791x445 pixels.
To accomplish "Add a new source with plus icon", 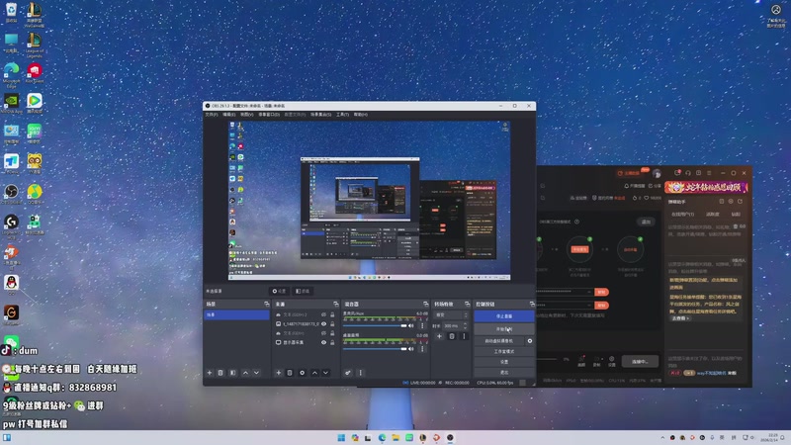I will click(277, 373).
